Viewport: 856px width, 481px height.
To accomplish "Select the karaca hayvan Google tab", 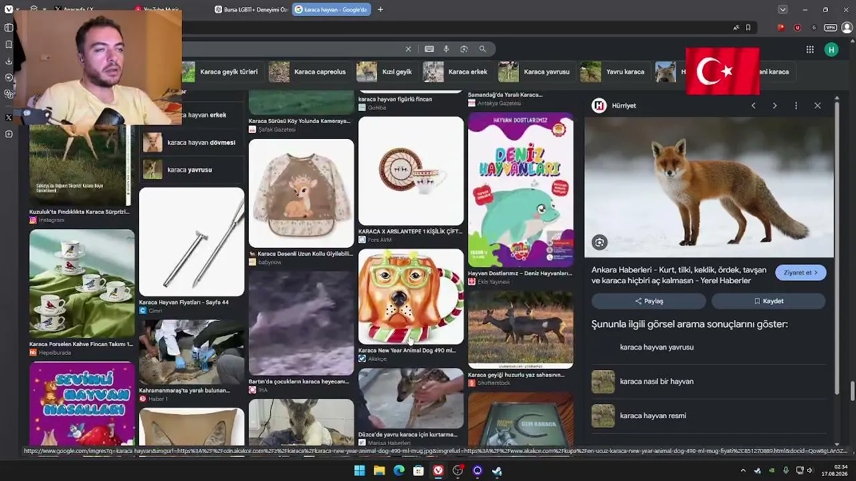I will [332, 9].
